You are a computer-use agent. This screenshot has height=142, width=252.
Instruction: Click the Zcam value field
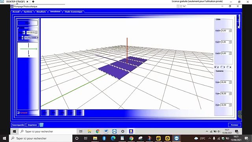point(225,105)
